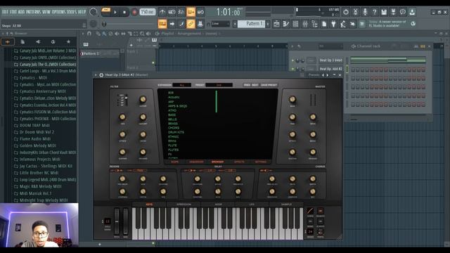Image resolution: width=450 pixels, height=253 pixels.
Task: Open the Playlist view icon
Action: [x=276, y=24]
